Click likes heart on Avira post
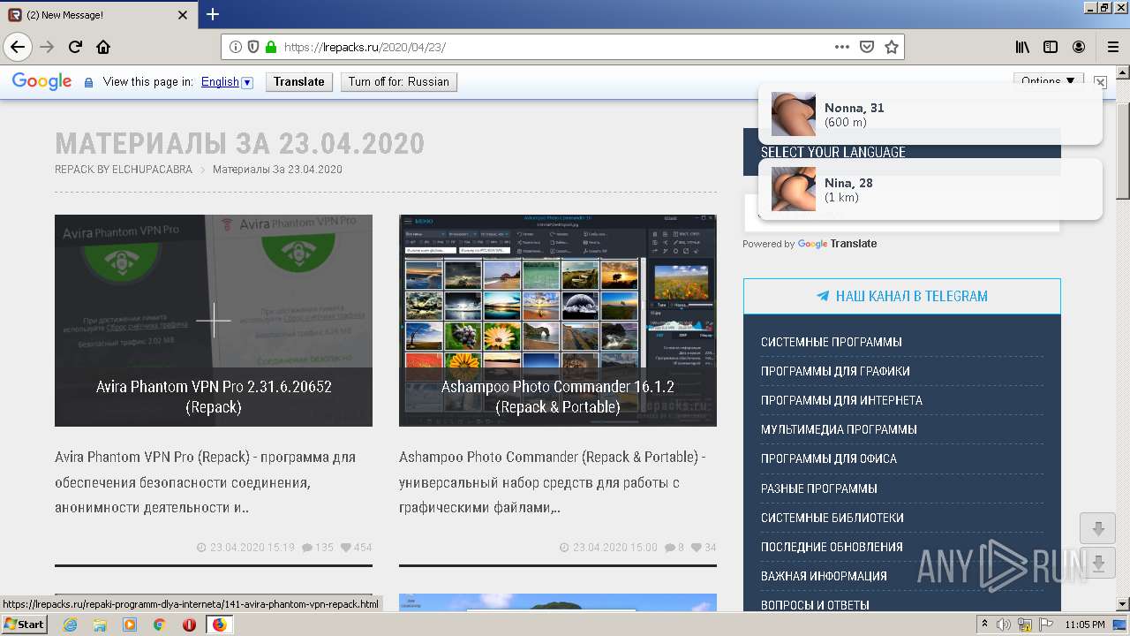Screen dimensions: 1130x636 pos(346,548)
